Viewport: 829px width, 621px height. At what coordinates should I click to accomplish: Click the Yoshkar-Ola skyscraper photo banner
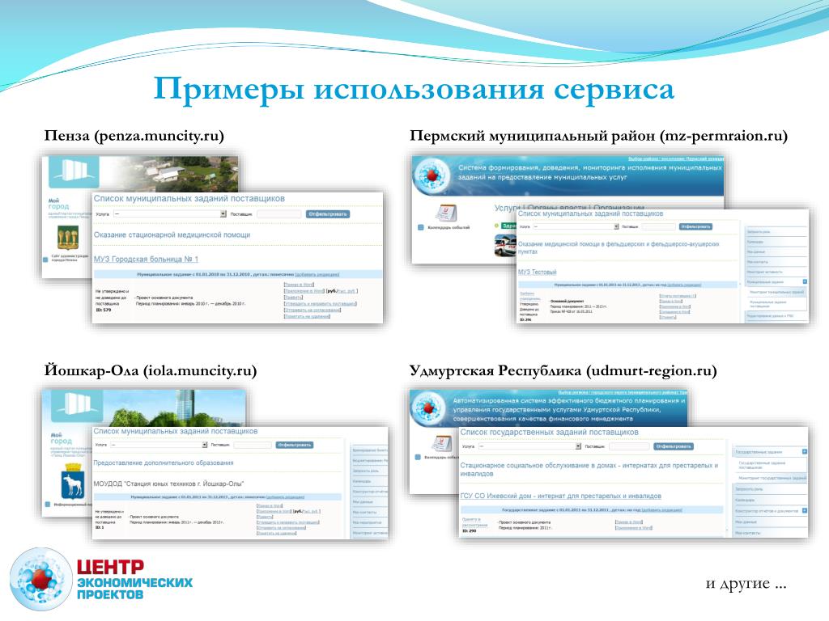[x=176, y=408]
